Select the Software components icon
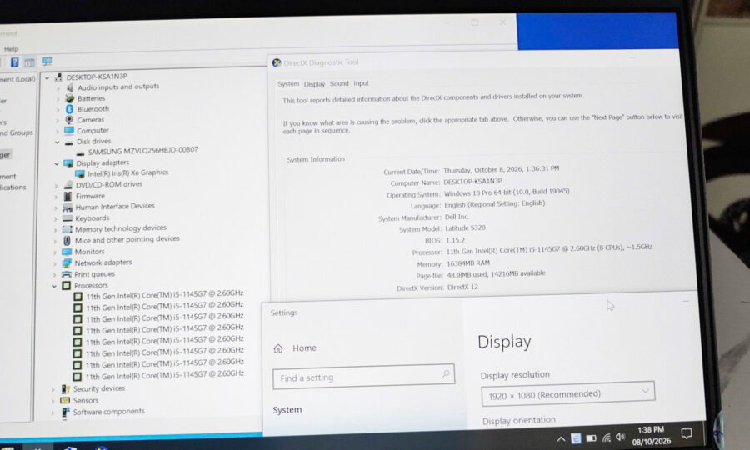The height and width of the screenshot is (450, 750). (66, 412)
